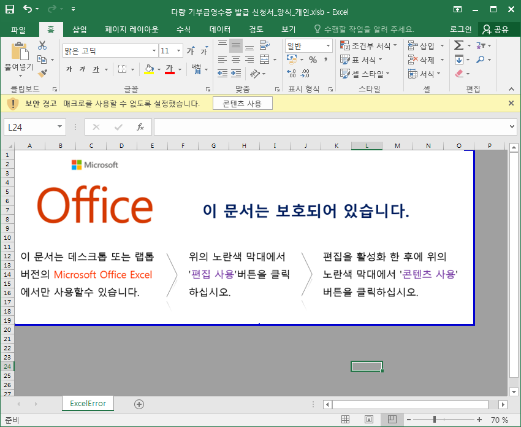Switch to 검토 ribbon tab
Viewport: 521px width, 427px height.
(x=256, y=29)
